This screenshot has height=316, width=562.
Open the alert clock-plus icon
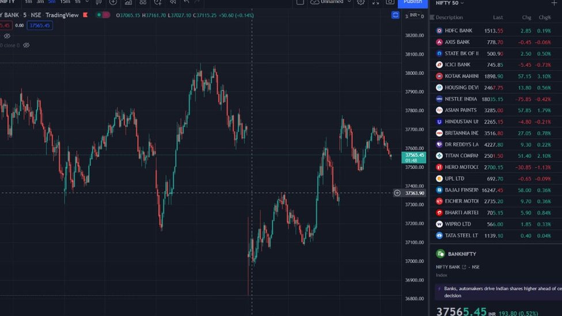158,2
